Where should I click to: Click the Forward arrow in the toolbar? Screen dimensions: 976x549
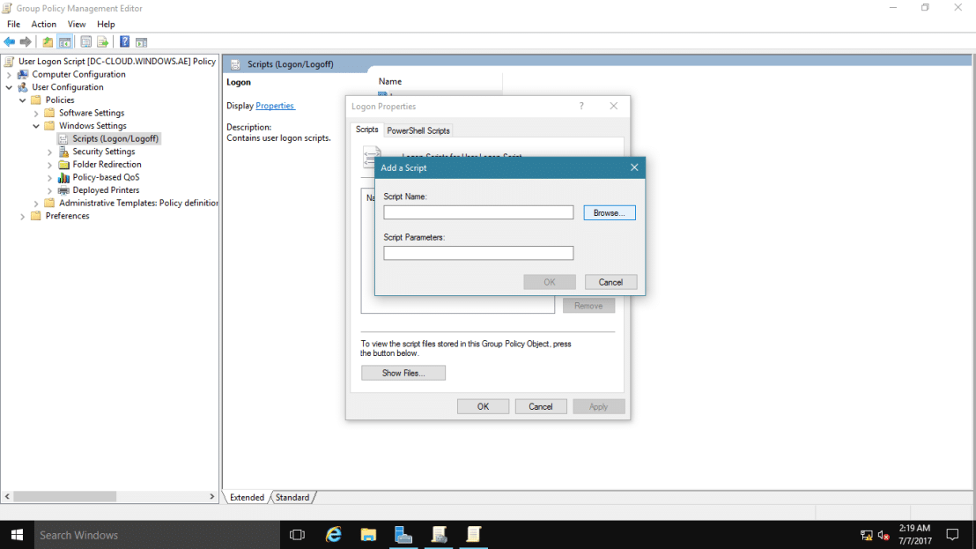pyautogui.click(x=26, y=41)
